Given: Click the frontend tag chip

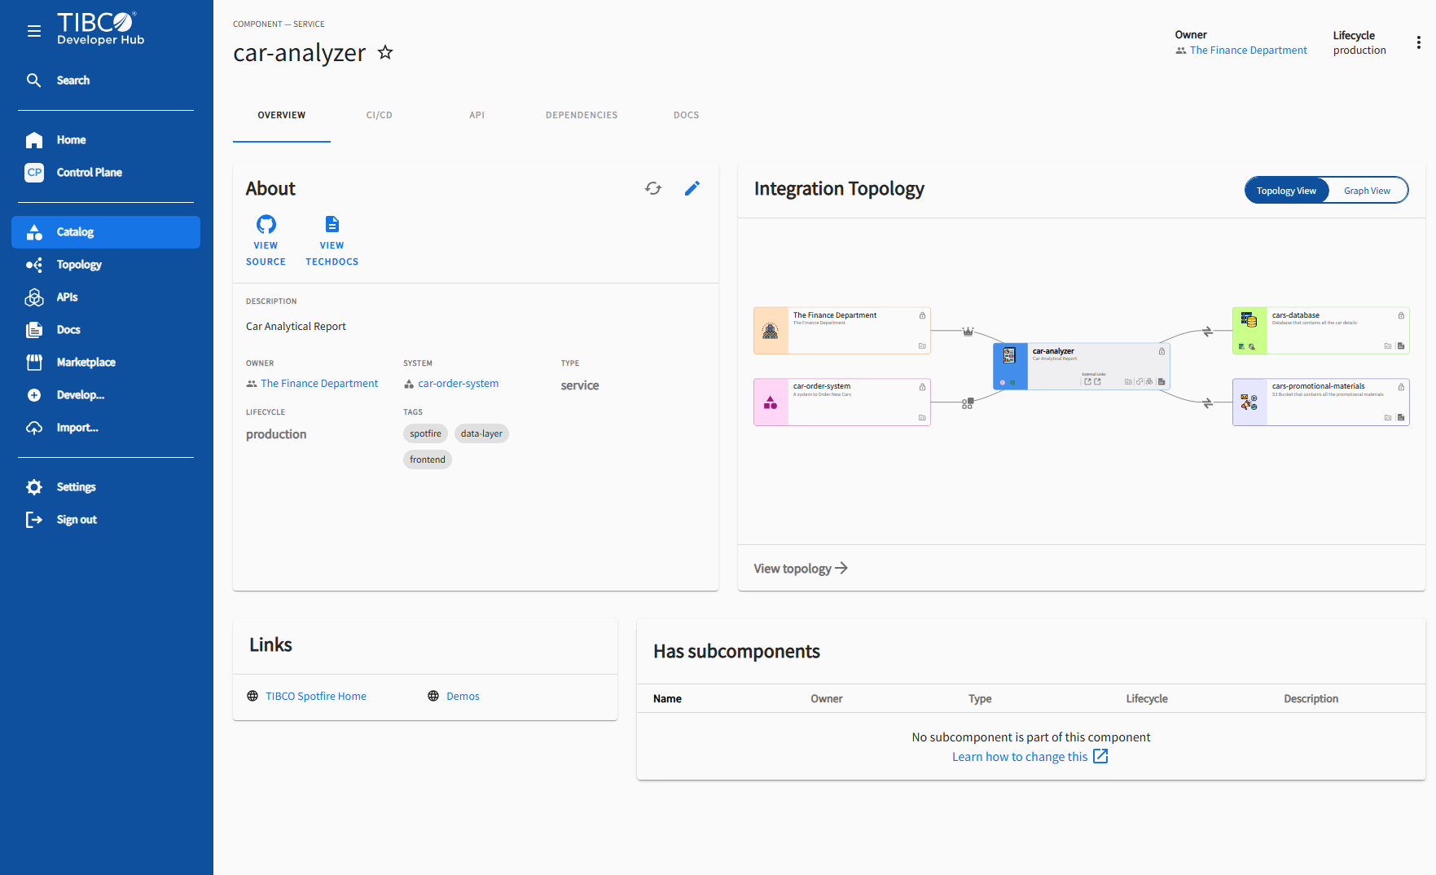Looking at the screenshot, I should [x=428, y=459].
